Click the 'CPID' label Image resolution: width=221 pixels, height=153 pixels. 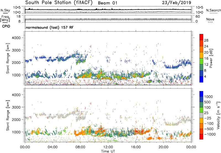pyautogui.click(x=6, y=26)
